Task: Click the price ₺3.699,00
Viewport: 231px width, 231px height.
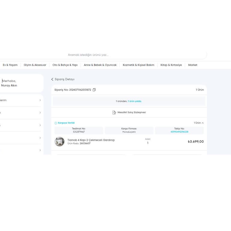Action: coord(196,142)
